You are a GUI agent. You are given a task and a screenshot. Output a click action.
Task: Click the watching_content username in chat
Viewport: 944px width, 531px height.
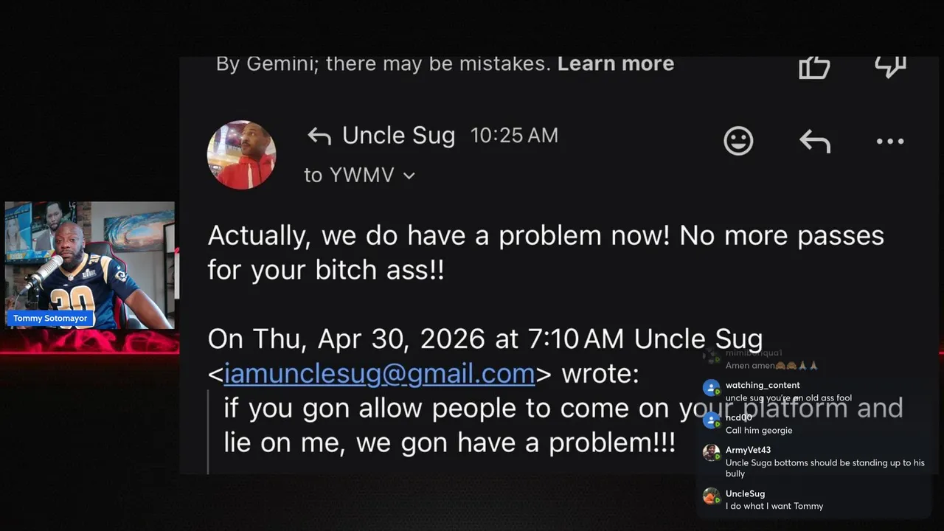coord(763,385)
